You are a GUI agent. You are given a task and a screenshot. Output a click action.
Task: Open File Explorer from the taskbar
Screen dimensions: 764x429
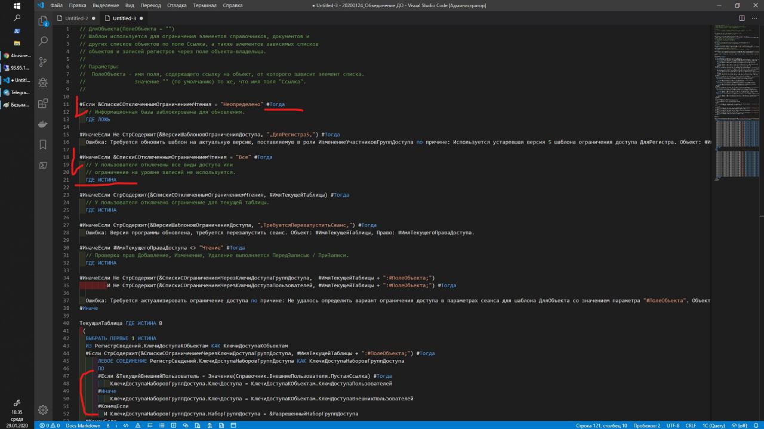click(17, 43)
